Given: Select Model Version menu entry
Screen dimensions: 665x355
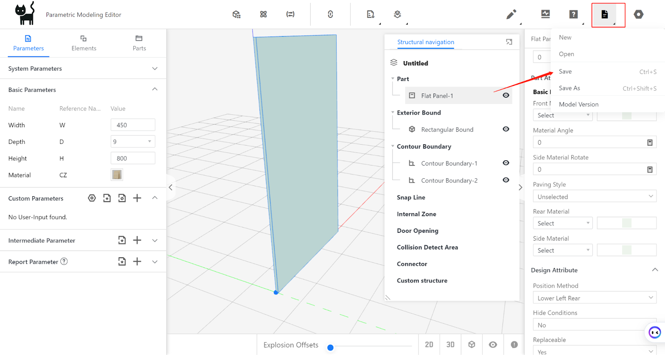Looking at the screenshot, I should click(x=579, y=104).
